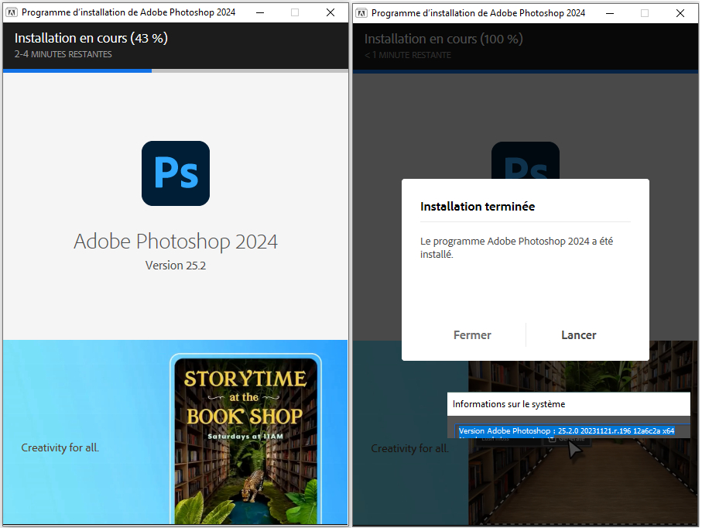The width and height of the screenshot is (702, 528).
Task: Click the 'Le programme Adobe Photoshop 2024 a été installé' message
Action: tap(516, 247)
